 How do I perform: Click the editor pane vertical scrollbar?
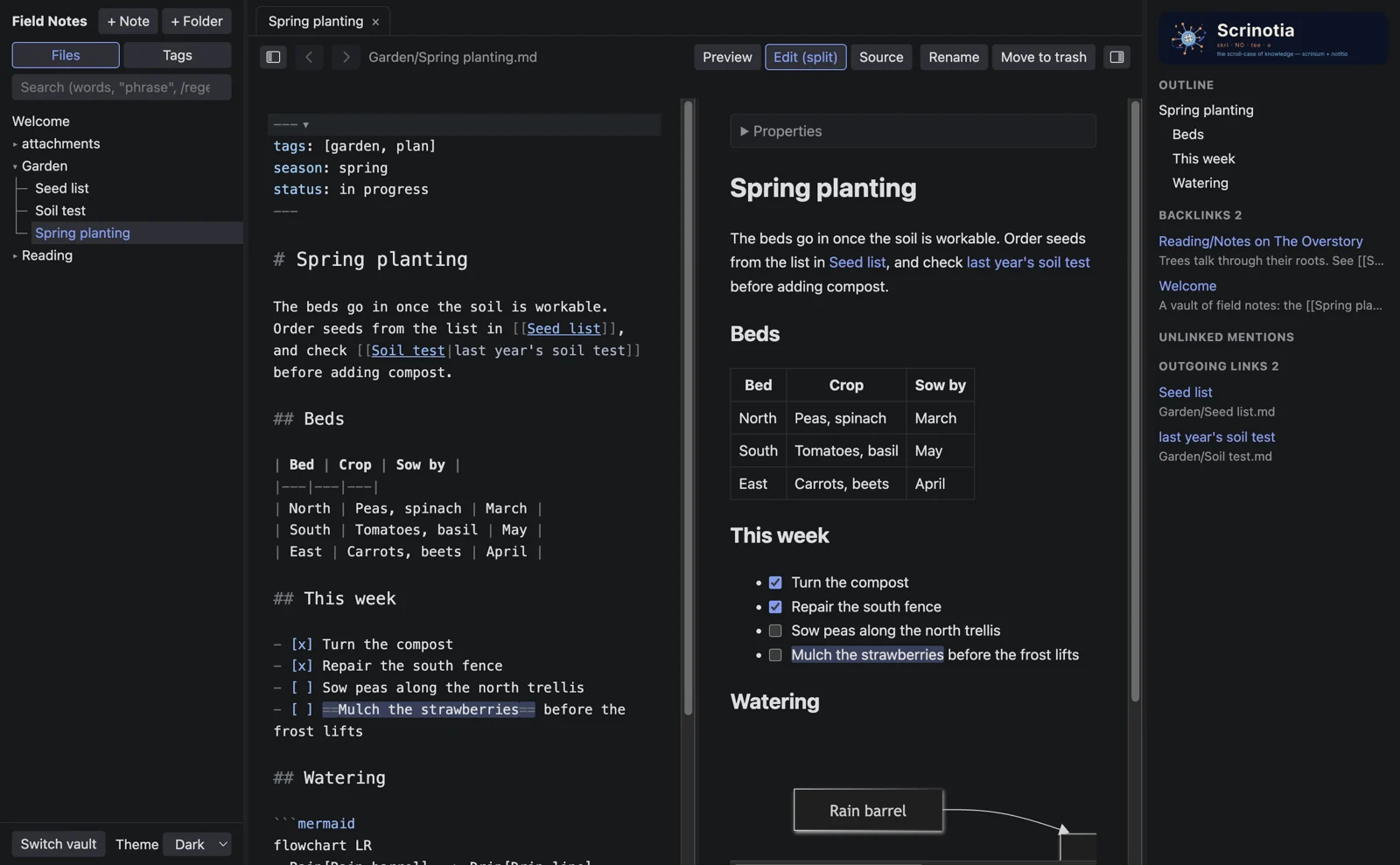(x=688, y=408)
